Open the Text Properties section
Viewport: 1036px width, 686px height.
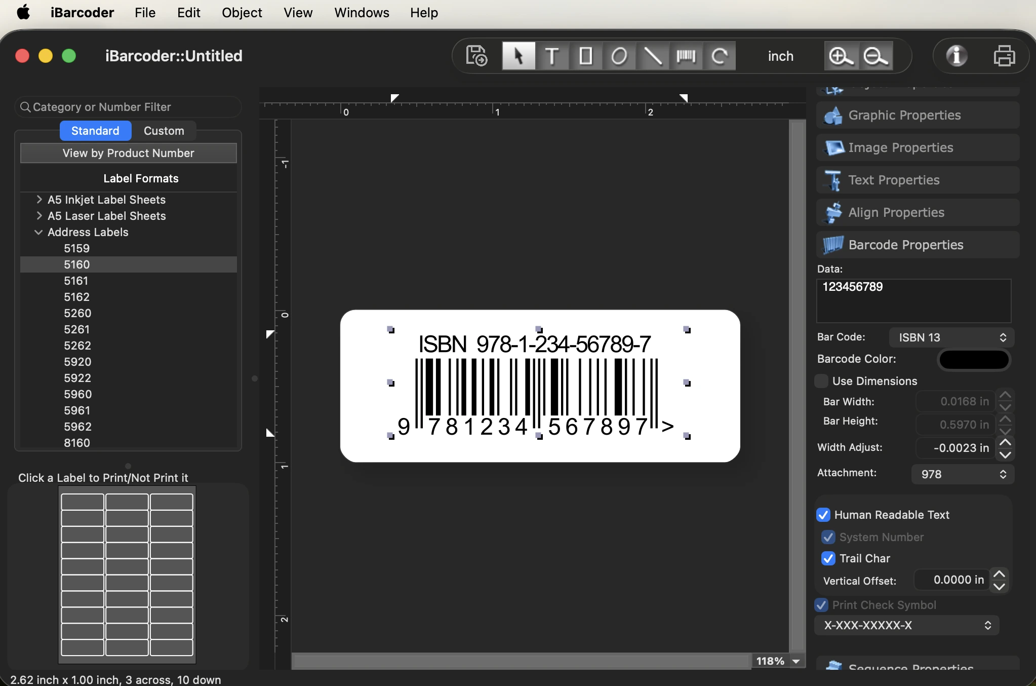[918, 180]
